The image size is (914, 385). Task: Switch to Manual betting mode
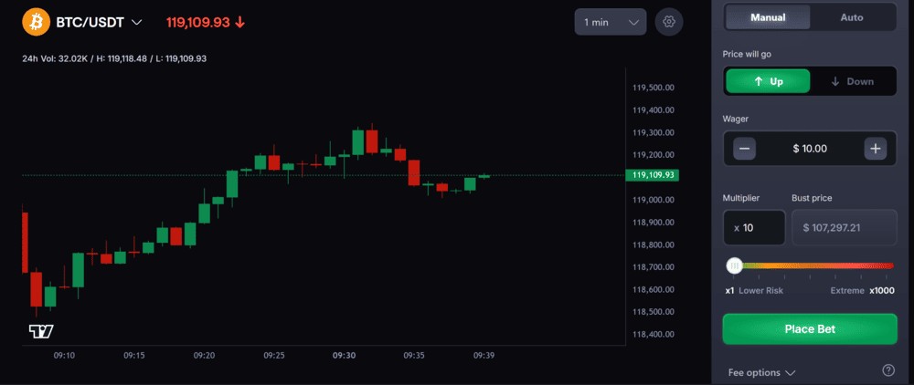(x=768, y=17)
